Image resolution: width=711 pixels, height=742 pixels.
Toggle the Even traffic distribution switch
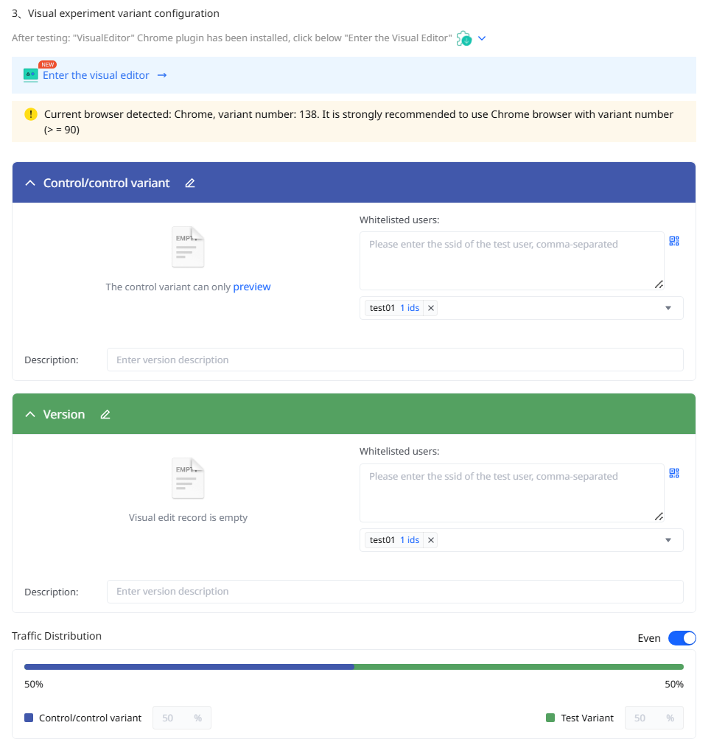pyautogui.click(x=682, y=638)
